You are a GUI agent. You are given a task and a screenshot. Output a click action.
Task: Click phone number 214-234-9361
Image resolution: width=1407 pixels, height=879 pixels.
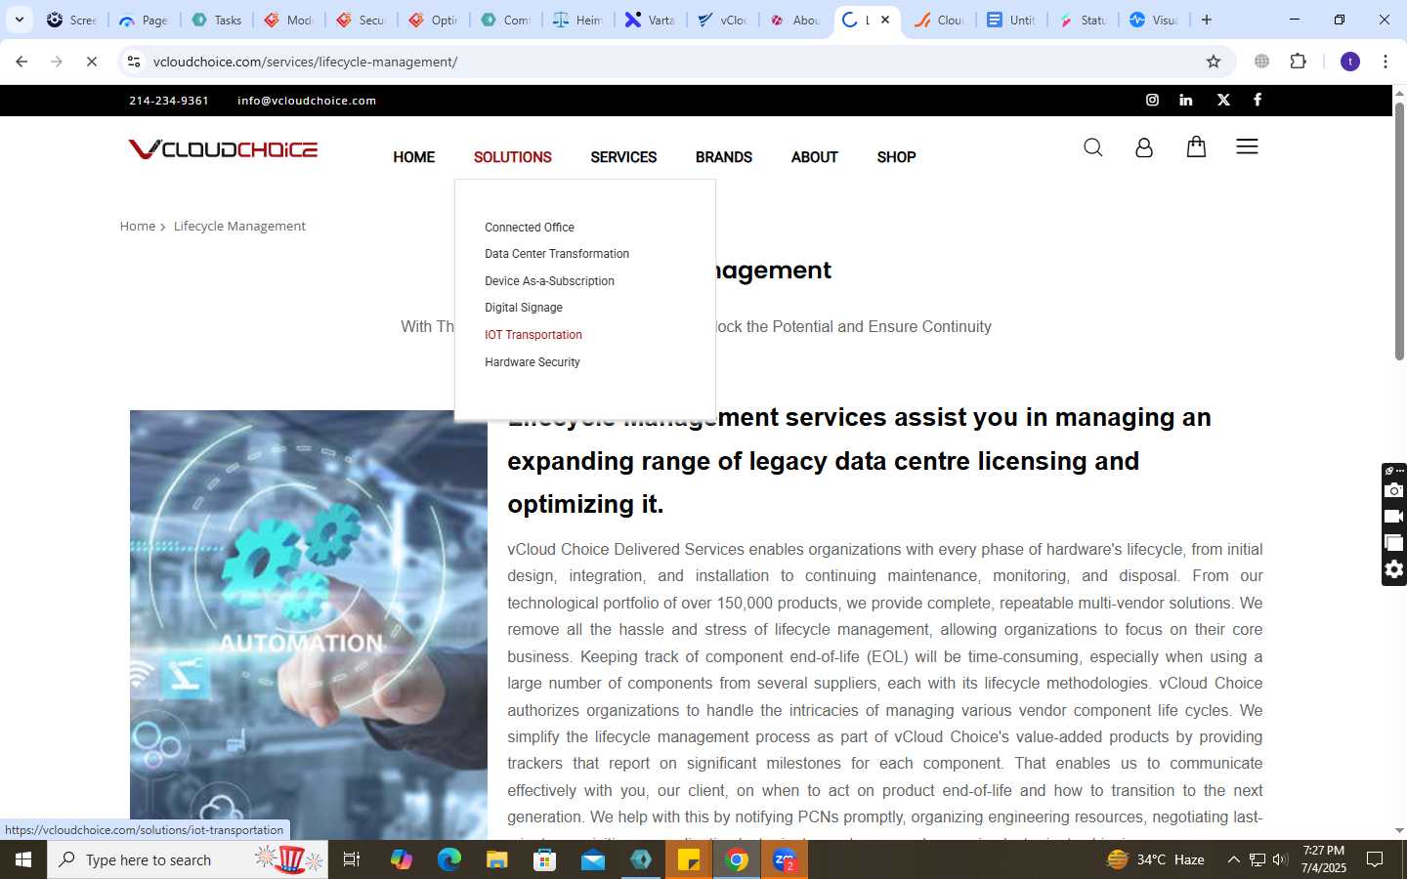(169, 101)
